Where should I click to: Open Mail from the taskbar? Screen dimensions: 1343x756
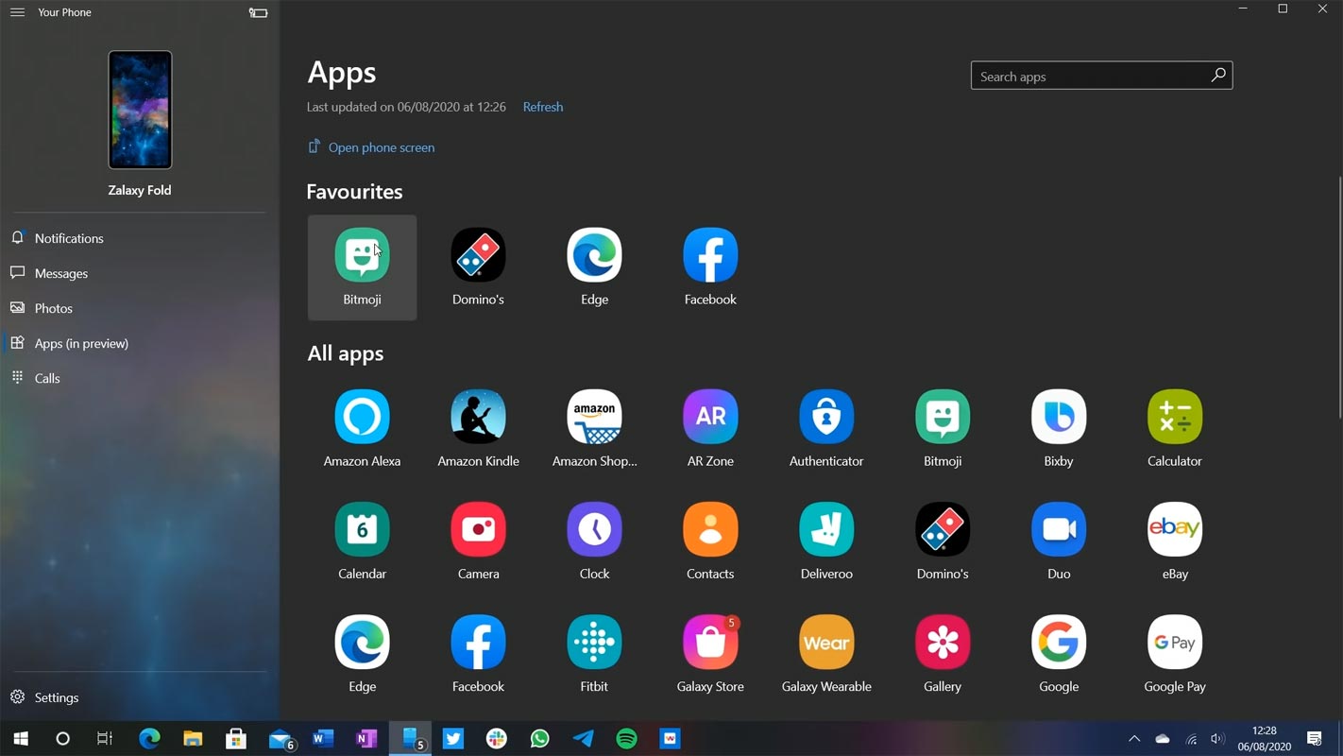pyautogui.click(x=280, y=738)
